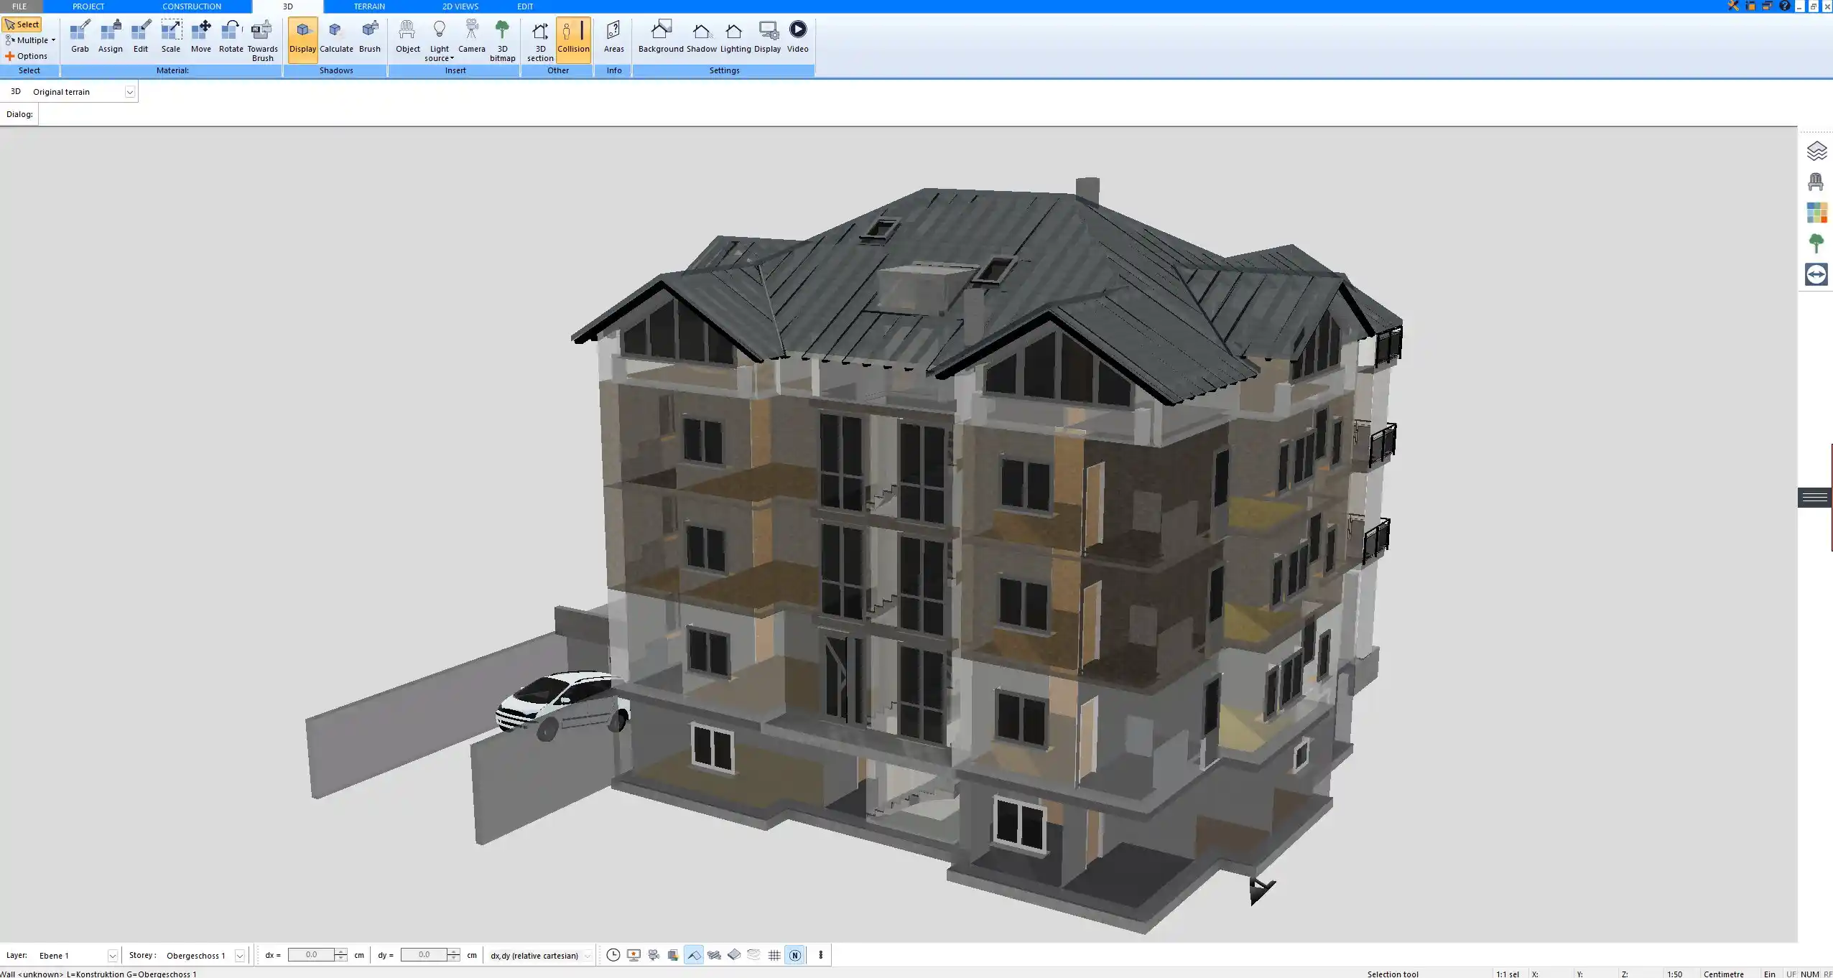Viewport: 1833px width, 978px height.
Task: Insert a new Light source
Action: pyautogui.click(x=439, y=36)
